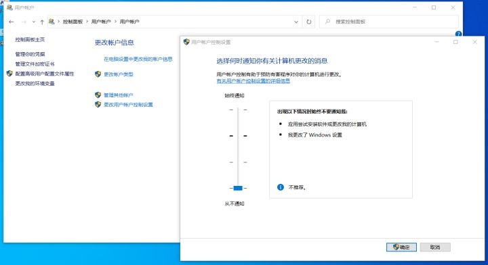Screen dimensions: 488x265
Task: Open 配置高级用户配置文件属性 link
Action: pyautogui.click(x=45, y=74)
